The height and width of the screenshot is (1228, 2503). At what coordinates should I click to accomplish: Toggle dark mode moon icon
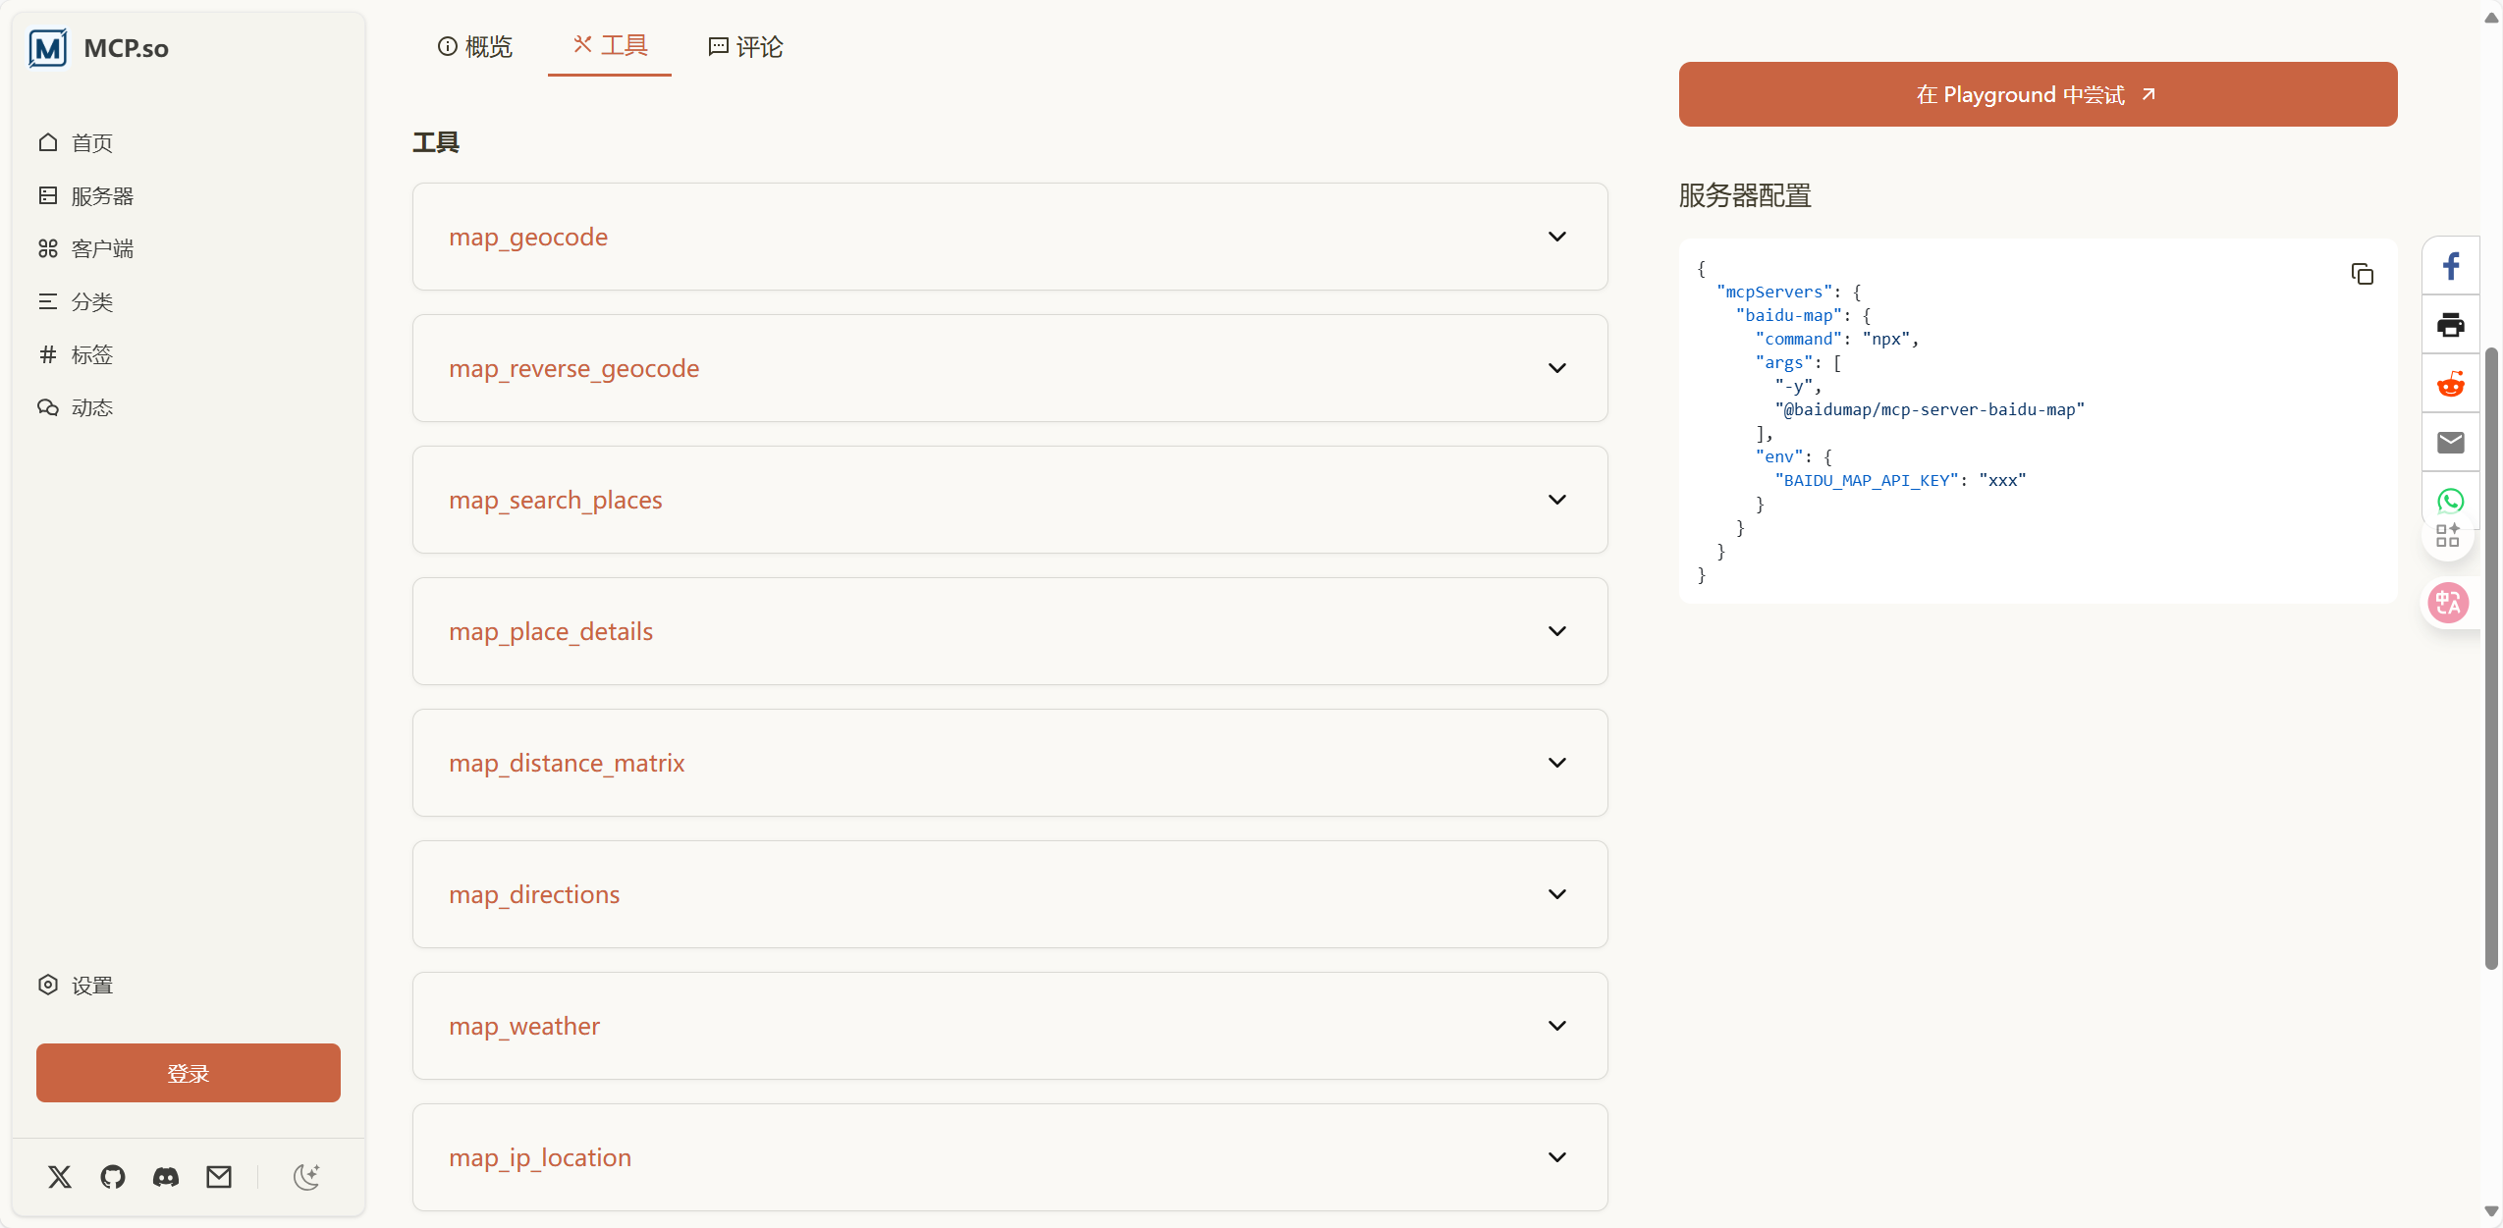click(x=306, y=1176)
